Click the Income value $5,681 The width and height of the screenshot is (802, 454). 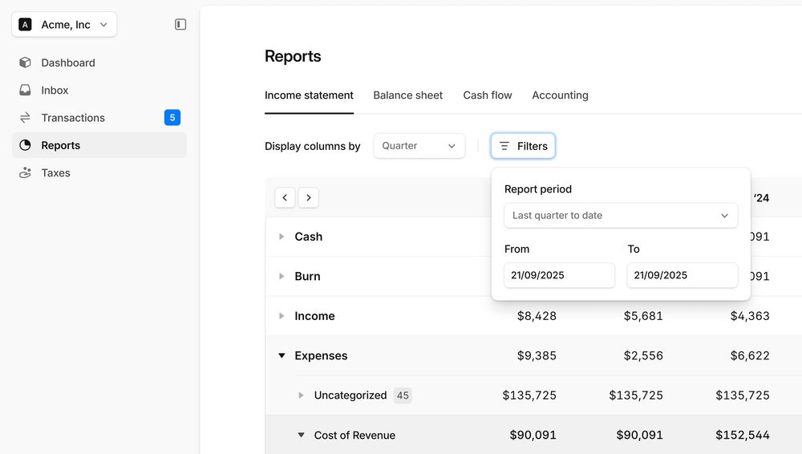coord(643,316)
